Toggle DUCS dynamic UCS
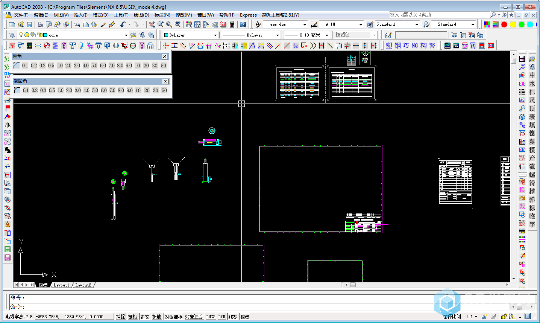540x323 pixels. (x=211, y=317)
